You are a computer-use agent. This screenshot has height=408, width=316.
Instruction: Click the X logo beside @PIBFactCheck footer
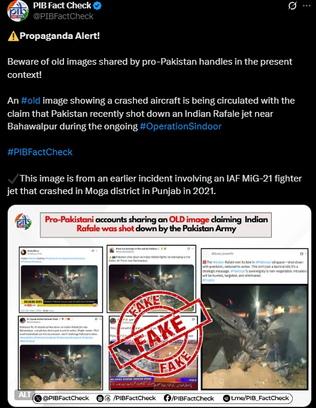pyautogui.click(x=38, y=398)
